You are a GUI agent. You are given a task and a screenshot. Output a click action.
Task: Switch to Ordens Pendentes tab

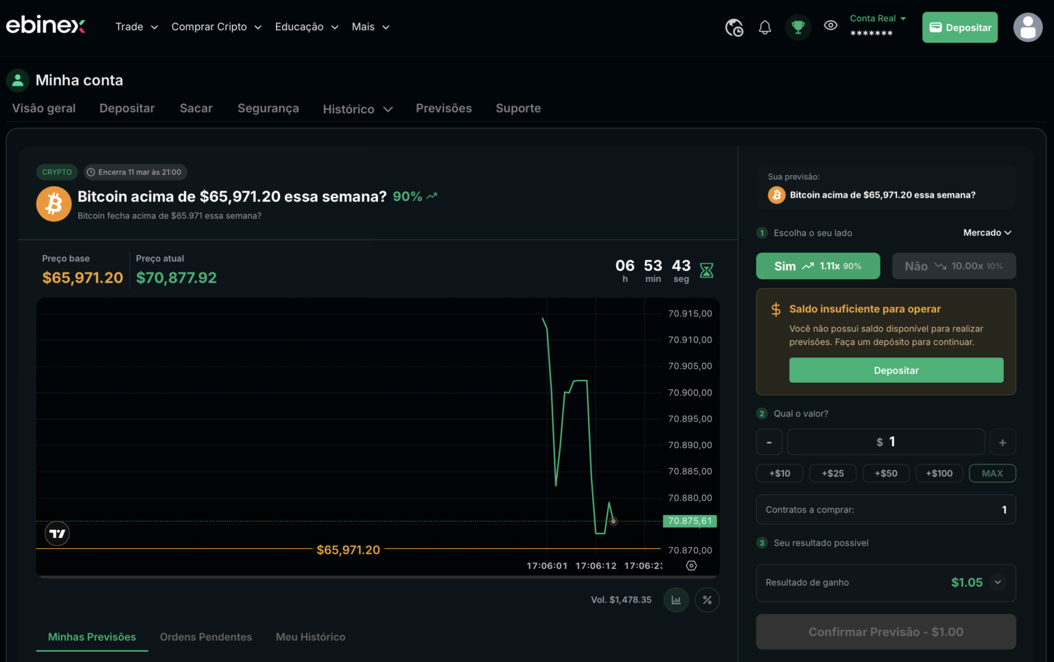pos(206,637)
